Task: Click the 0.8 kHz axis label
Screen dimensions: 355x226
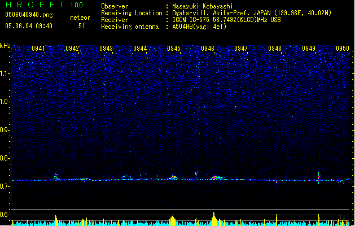Action: (5, 158)
